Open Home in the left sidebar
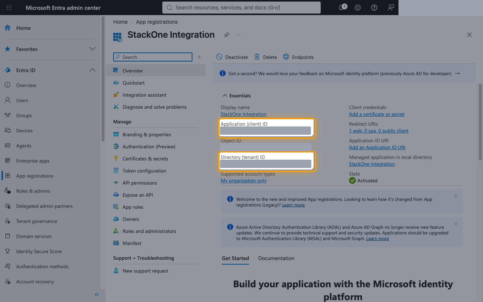Image resolution: width=483 pixels, height=302 pixels. 23,28
